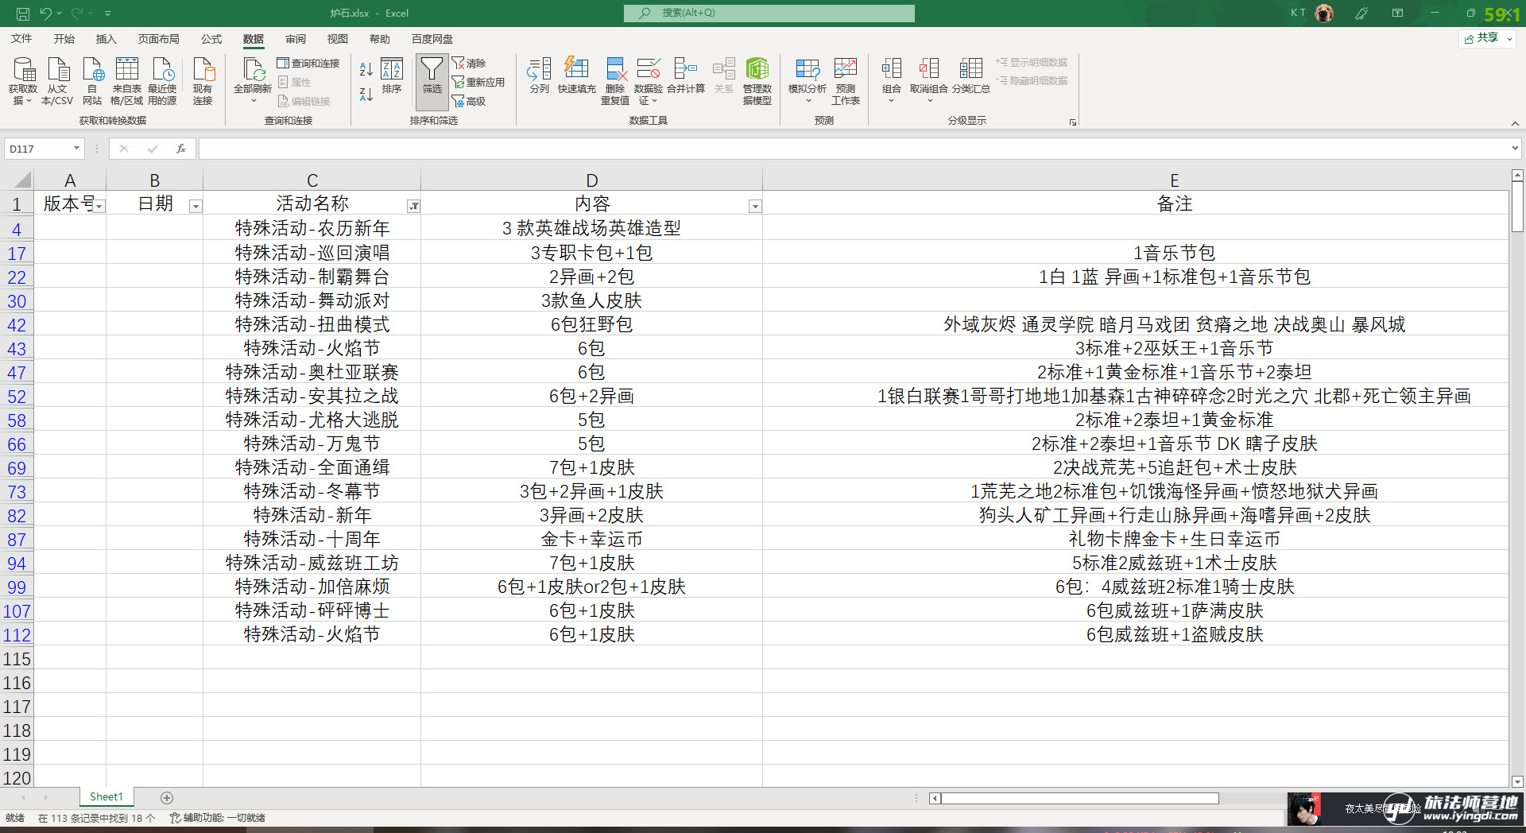Viewport: 1526px width, 833px height.
Task: Click the 清除 clear filter button
Action: (x=469, y=63)
